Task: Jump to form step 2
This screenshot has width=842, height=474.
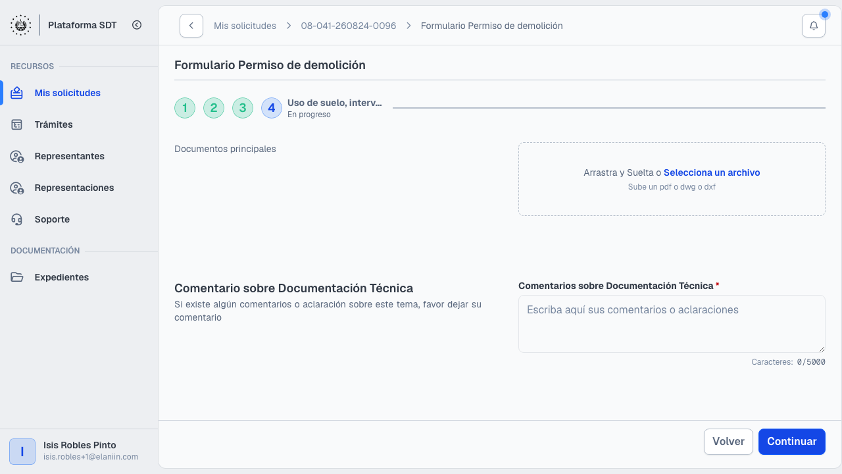Action: (x=214, y=108)
